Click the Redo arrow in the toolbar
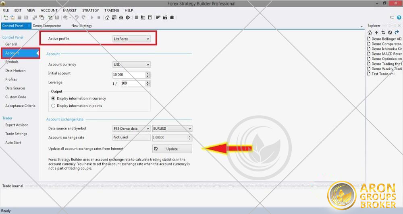The image size is (403, 214). click(83, 17)
